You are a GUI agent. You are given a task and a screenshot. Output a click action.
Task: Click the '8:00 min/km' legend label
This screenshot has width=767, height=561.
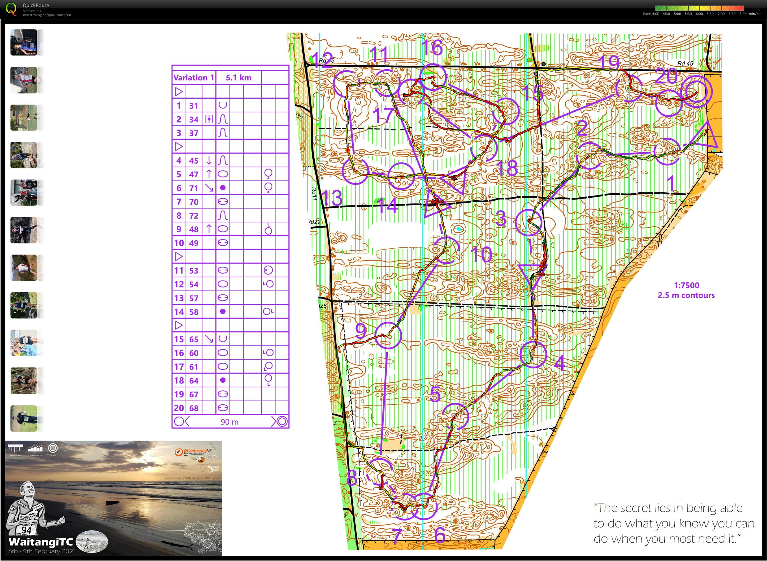point(750,14)
